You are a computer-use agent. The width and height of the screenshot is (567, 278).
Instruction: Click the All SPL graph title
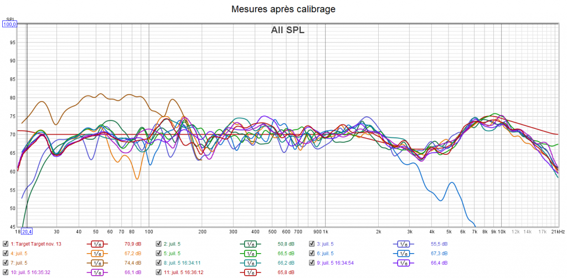287,30
